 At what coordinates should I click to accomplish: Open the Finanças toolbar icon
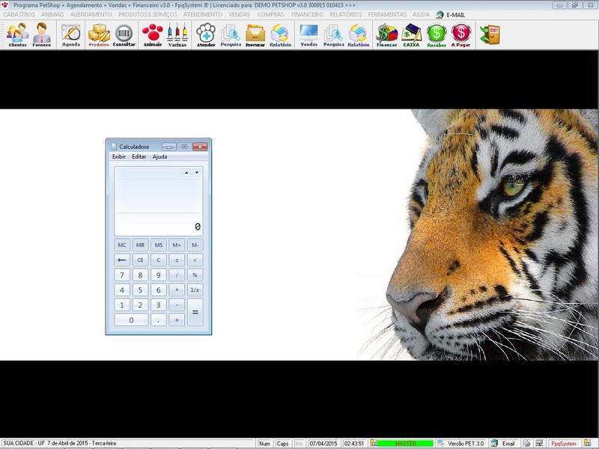(386, 34)
